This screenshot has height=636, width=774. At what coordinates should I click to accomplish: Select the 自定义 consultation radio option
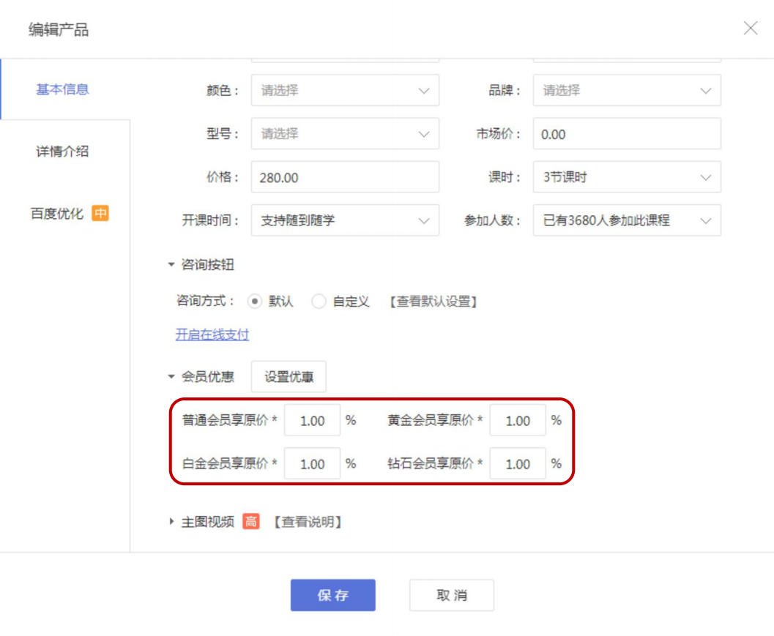(319, 302)
